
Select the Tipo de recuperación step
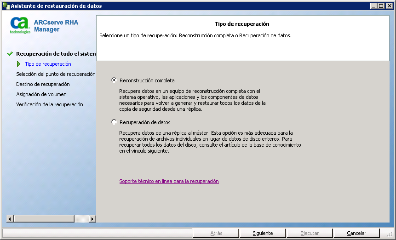click(x=48, y=64)
